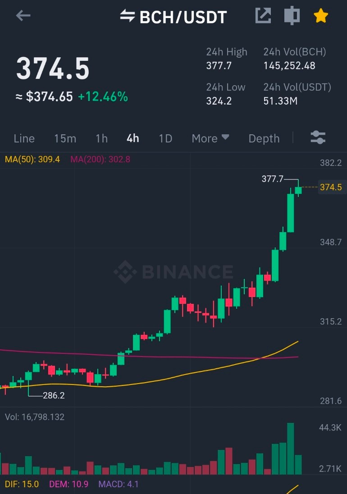Select the 15m timeframe
The image size is (347, 494).
(65, 138)
